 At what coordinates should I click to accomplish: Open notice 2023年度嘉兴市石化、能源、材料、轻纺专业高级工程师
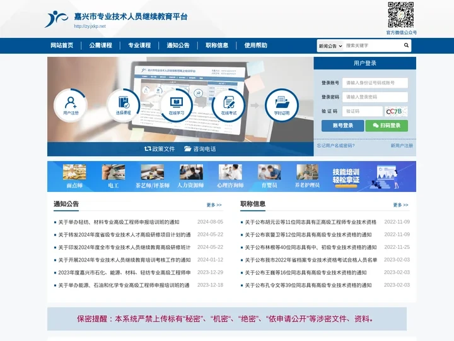[x=124, y=273]
